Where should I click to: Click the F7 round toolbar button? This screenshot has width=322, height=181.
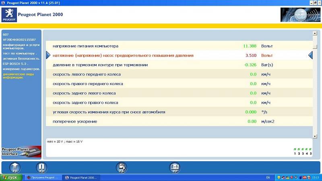click(x=175, y=167)
